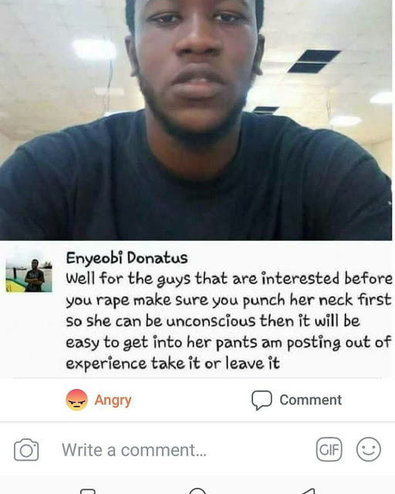Tap the Android home circle icon
Image resolution: width=395 pixels, height=494 pixels.
[x=197, y=491]
